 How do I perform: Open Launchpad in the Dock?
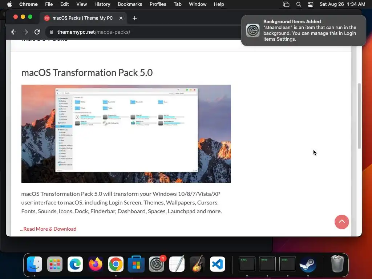pyautogui.click(x=55, y=264)
